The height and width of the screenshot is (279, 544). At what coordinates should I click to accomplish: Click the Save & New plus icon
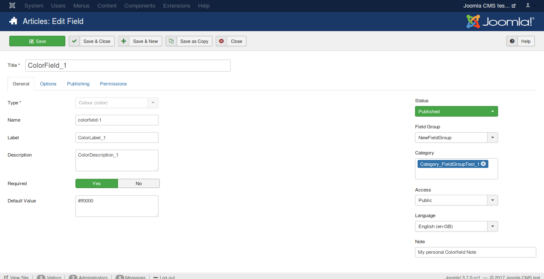pos(124,41)
